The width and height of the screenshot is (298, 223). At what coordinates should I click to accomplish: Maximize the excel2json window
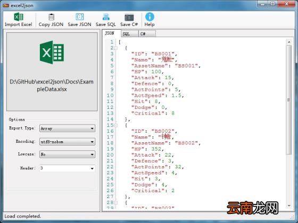(273, 4)
